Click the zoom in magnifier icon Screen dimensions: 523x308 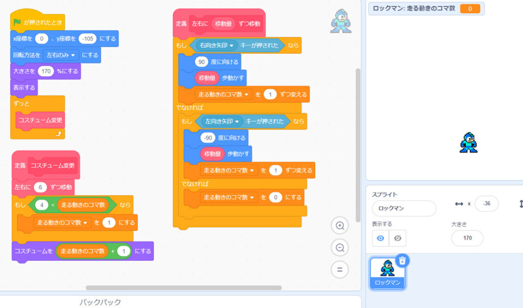point(340,225)
